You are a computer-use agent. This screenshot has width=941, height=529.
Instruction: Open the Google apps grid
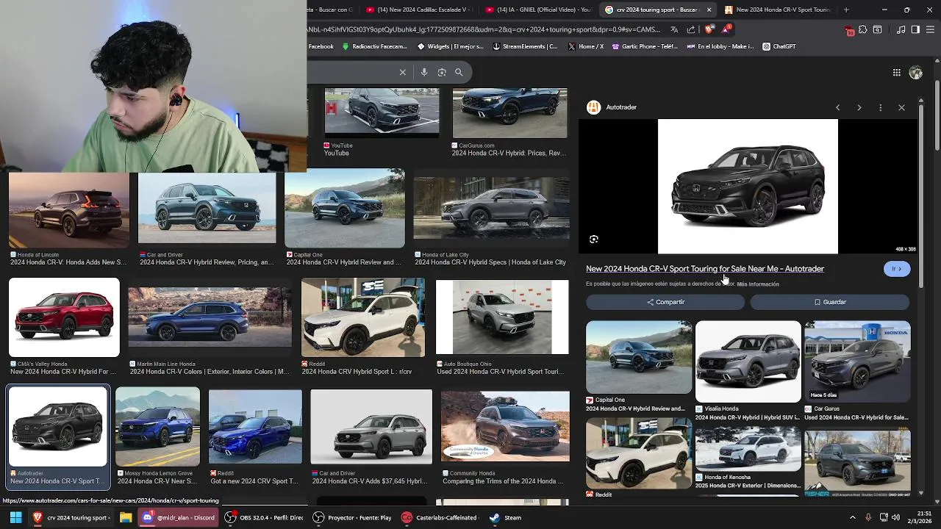coord(897,72)
